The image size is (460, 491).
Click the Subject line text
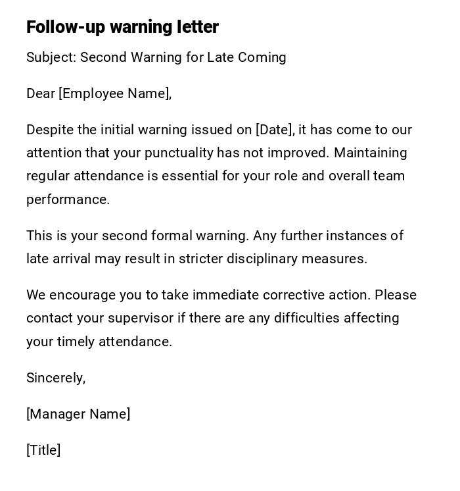click(156, 57)
